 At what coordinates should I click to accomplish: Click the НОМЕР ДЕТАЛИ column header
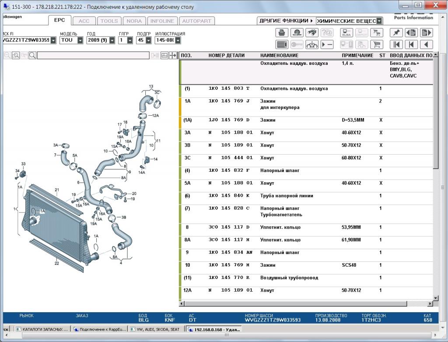pos(226,56)
